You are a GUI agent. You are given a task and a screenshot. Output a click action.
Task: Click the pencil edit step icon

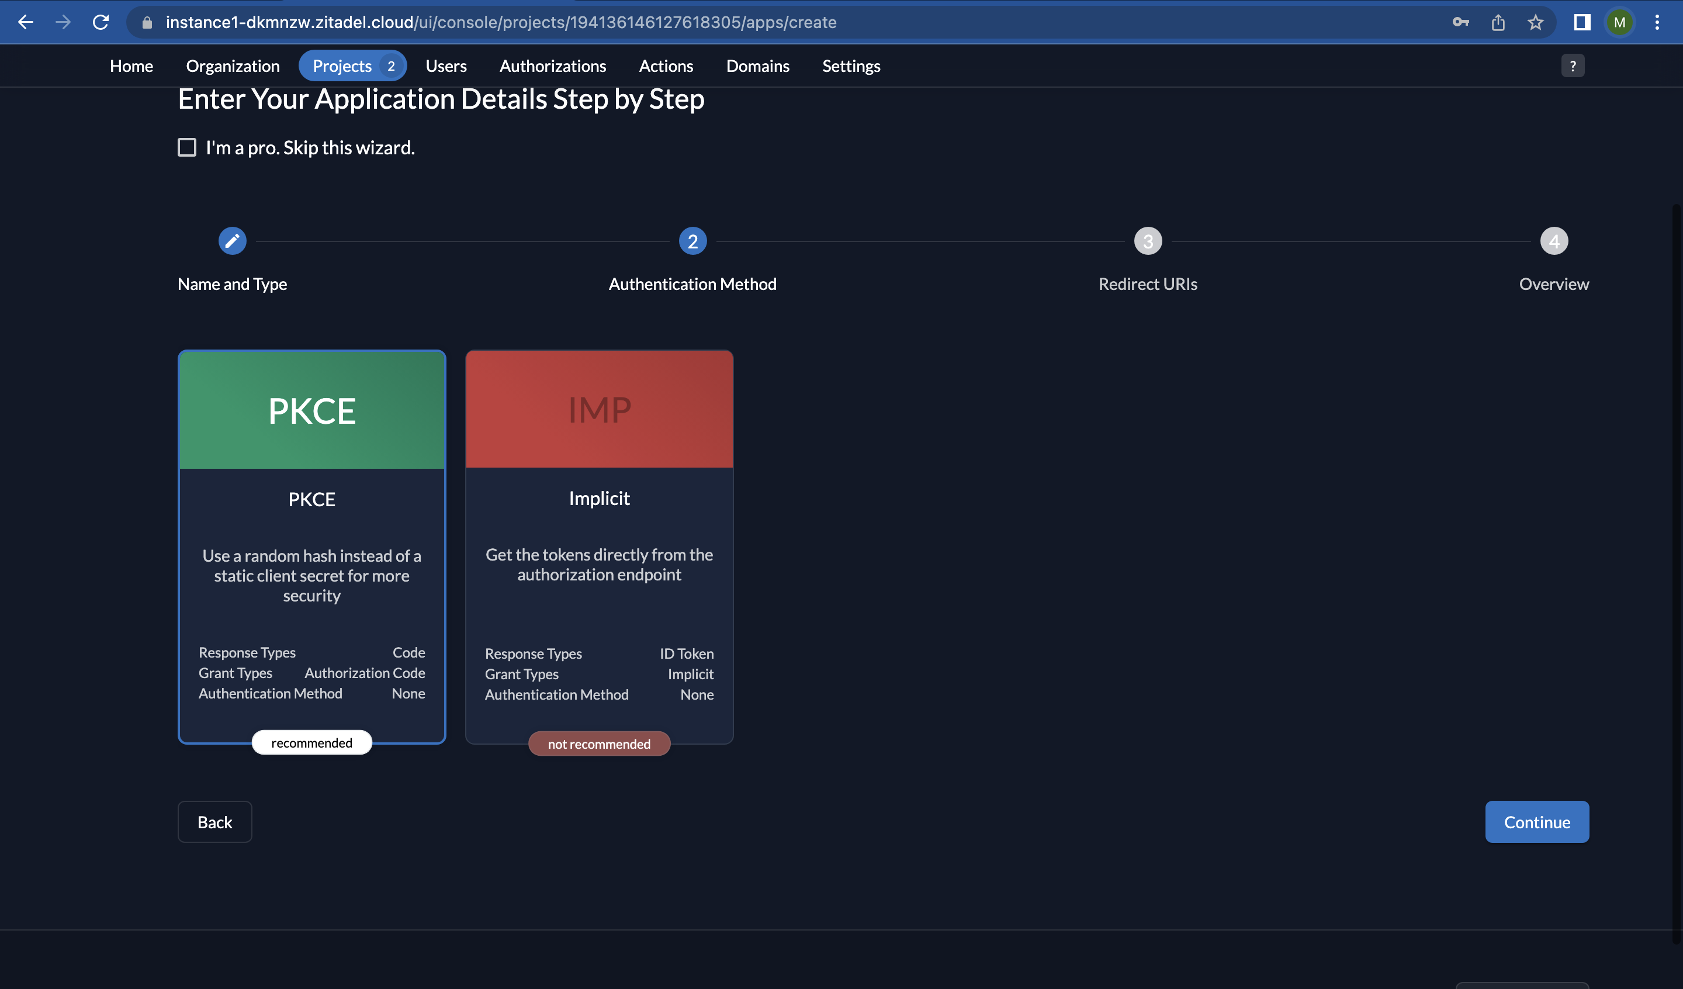233,241
